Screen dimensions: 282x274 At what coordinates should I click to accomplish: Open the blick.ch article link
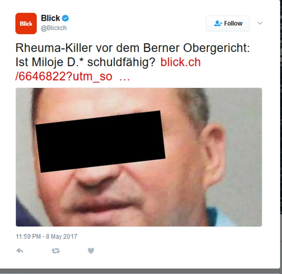pos(180,62)
